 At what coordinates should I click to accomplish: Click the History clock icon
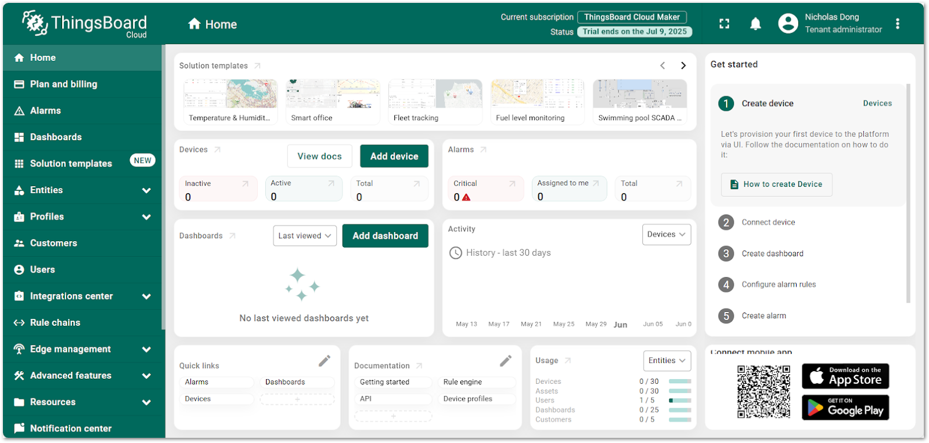(456, 253)
